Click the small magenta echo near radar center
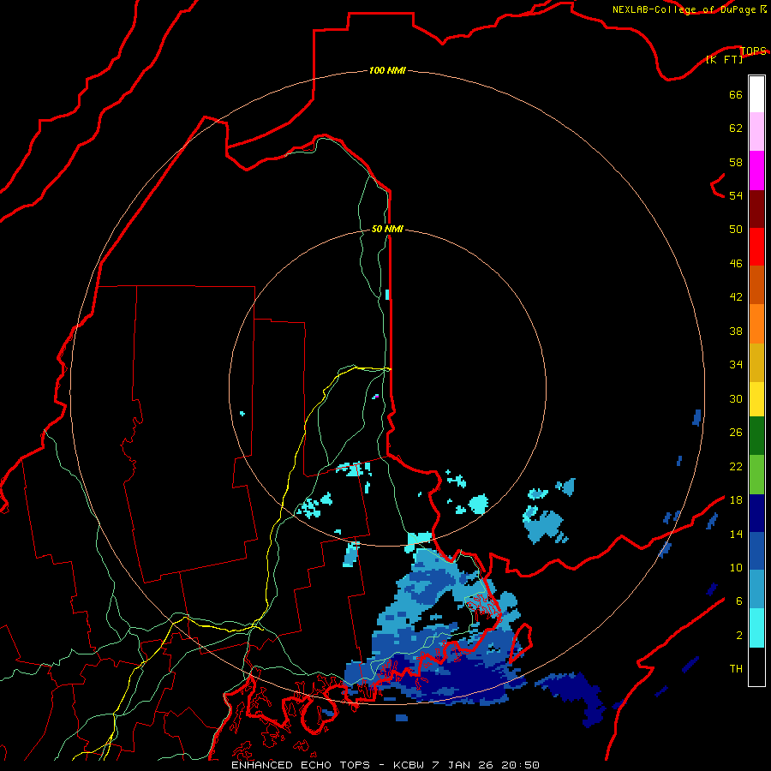The width and height of the screenshot is (771, 771). pos(376,397)
